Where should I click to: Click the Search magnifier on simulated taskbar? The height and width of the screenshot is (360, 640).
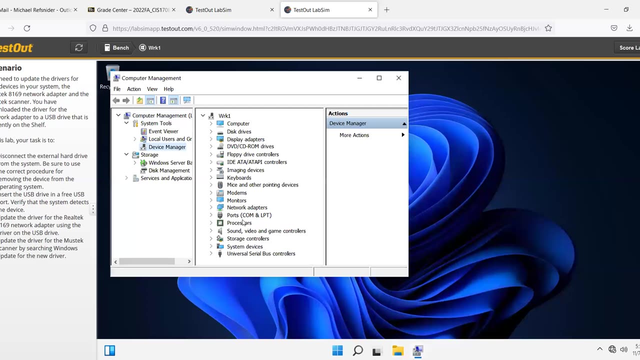pos(357,350)
